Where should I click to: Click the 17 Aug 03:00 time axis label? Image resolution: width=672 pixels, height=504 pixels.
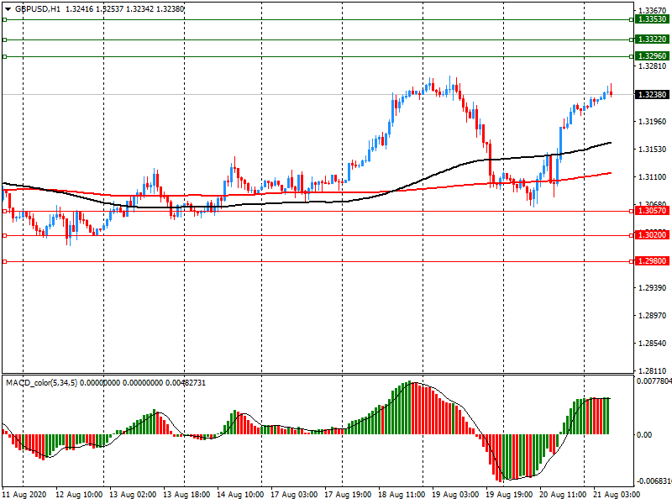point(294,495)
